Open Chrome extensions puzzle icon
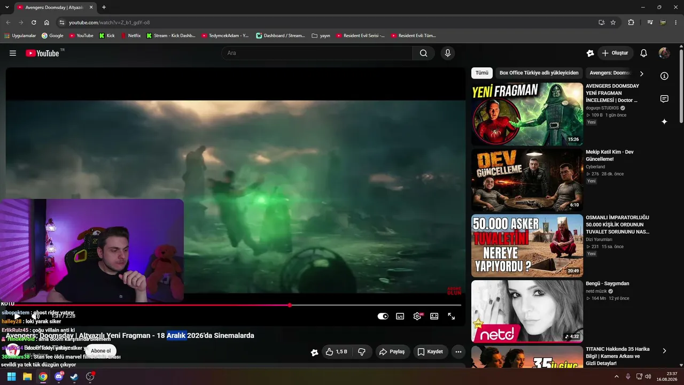 [631, 22]
